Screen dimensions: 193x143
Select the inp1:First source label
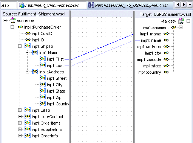tap(55, 59)
